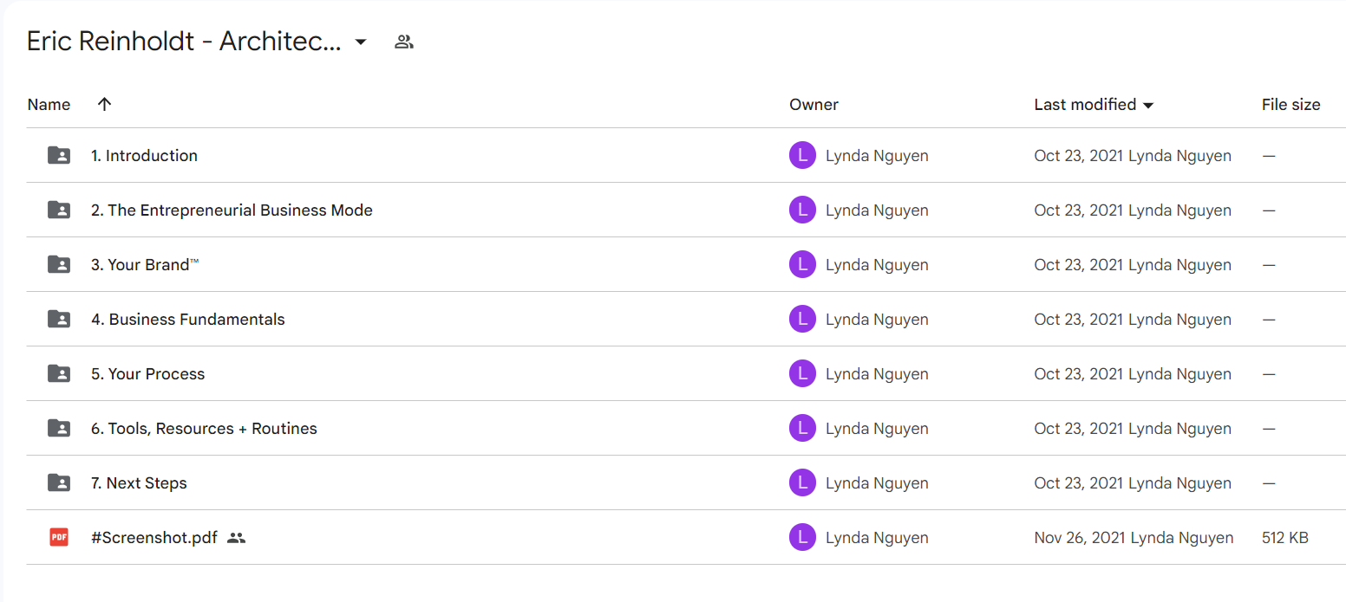
Task: Click the Eric Reinholdt folder title
Action: 184,42
